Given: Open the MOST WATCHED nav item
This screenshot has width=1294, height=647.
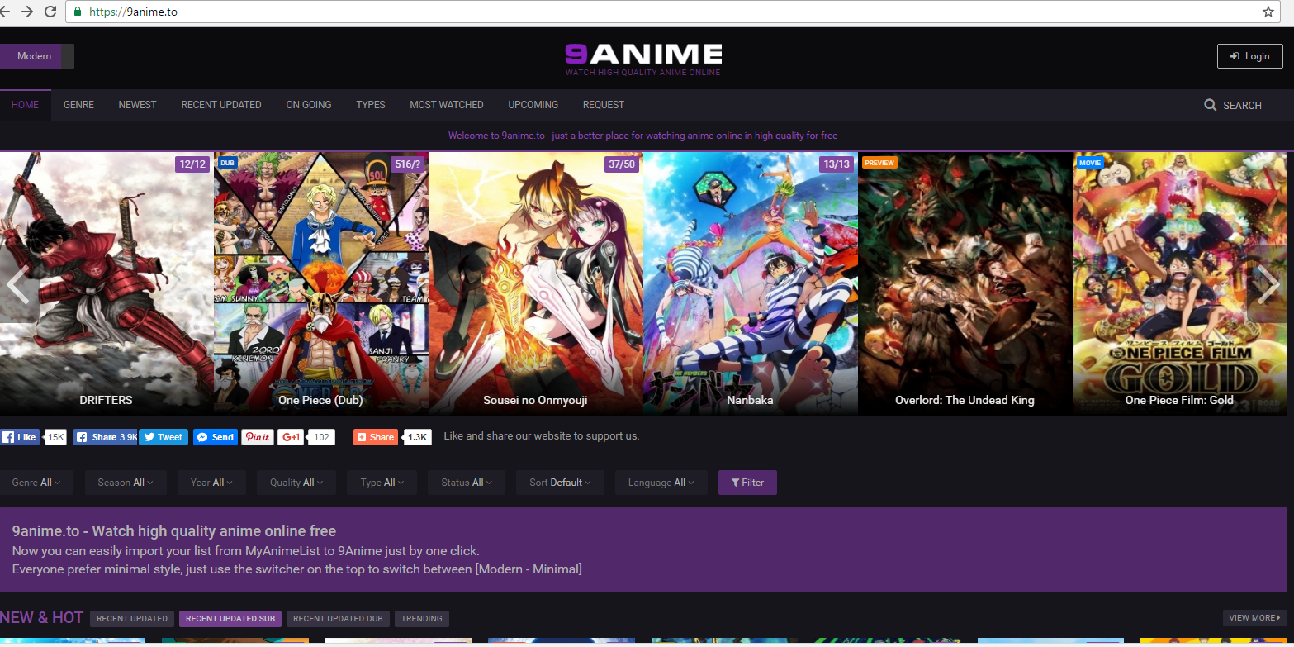Looking at the screenshot, I should 447,105.
